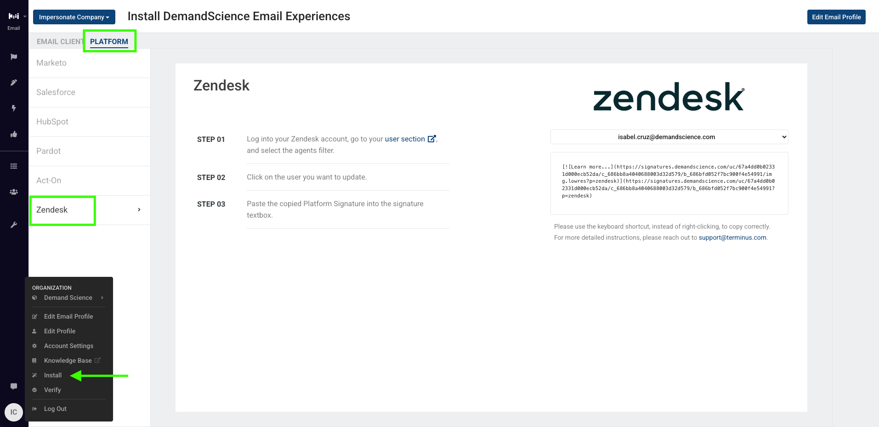This screenshot has width=879, height=427.
Task: Open the list icon in sidebar
Action: pos(14,166)
